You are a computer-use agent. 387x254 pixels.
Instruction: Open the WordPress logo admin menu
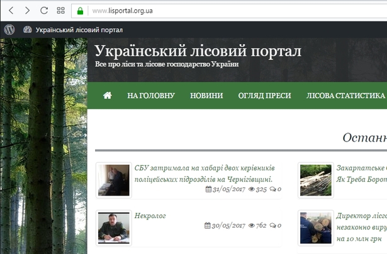pyautogui.click(x=9, y=30)
